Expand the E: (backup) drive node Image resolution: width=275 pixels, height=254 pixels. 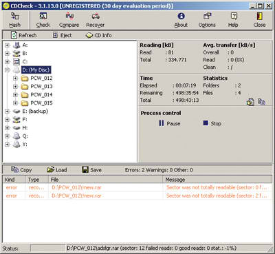(x=8, y=112)
